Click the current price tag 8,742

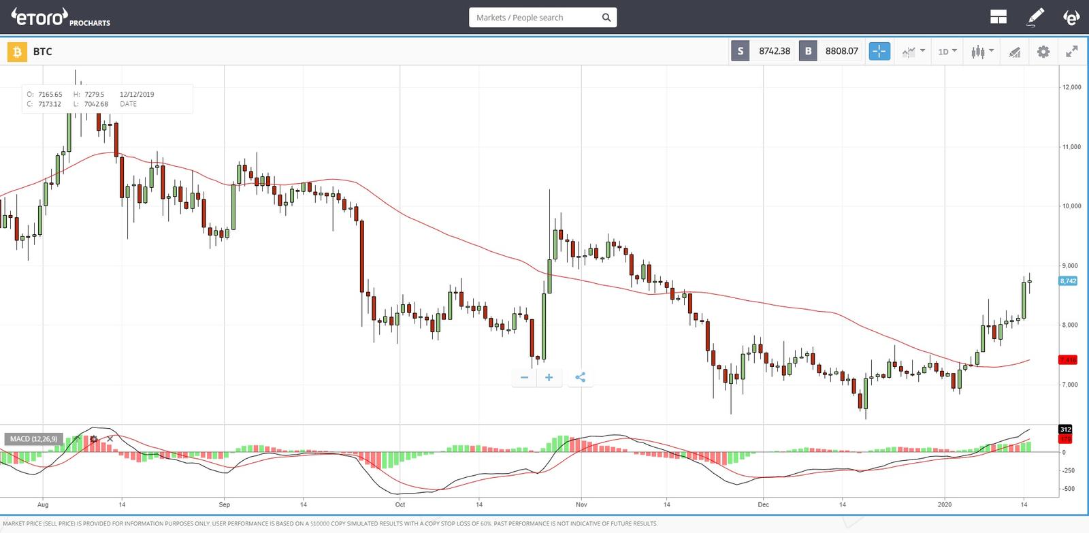pos(1068,280)
